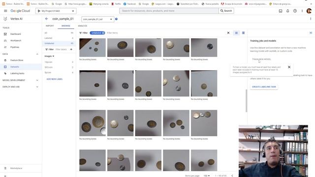
Task: Open the notifications bell
Action: (287, 11)
